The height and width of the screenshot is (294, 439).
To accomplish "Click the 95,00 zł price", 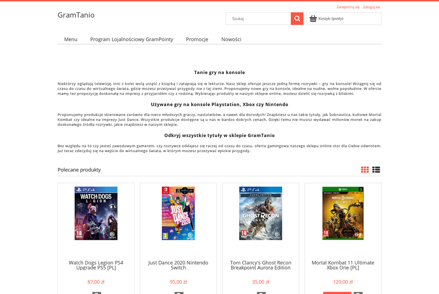I will [x=178, y=282].
